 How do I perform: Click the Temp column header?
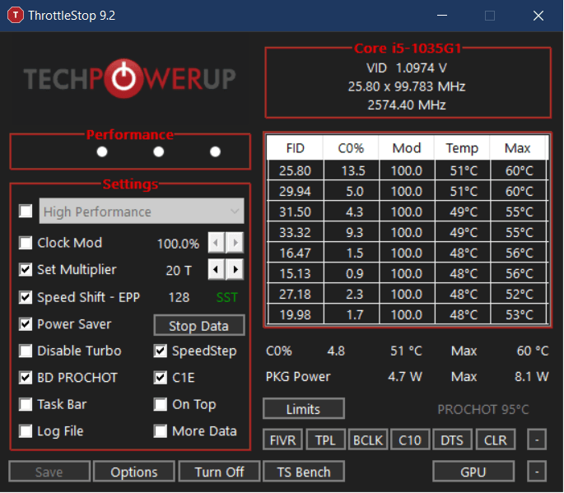point(462,148)
